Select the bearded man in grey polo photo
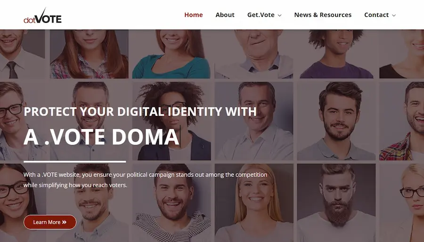Screen dimensions: 424x242 (x=336, y=121)
